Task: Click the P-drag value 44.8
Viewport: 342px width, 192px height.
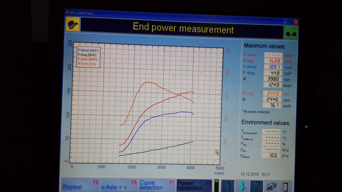Action: click(273, 73)
